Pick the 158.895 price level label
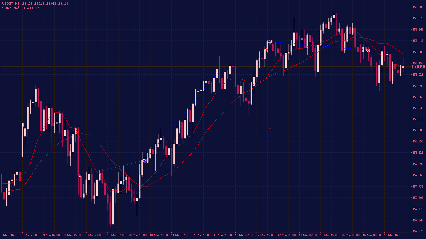Image resolution: width=426 pixels, height=239 pixels. 418,86
